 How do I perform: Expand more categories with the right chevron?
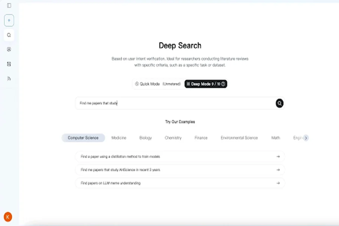pos(306,138)
